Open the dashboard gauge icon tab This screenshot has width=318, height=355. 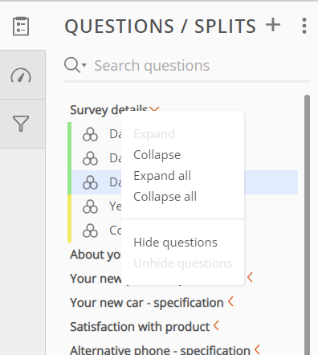21,75
